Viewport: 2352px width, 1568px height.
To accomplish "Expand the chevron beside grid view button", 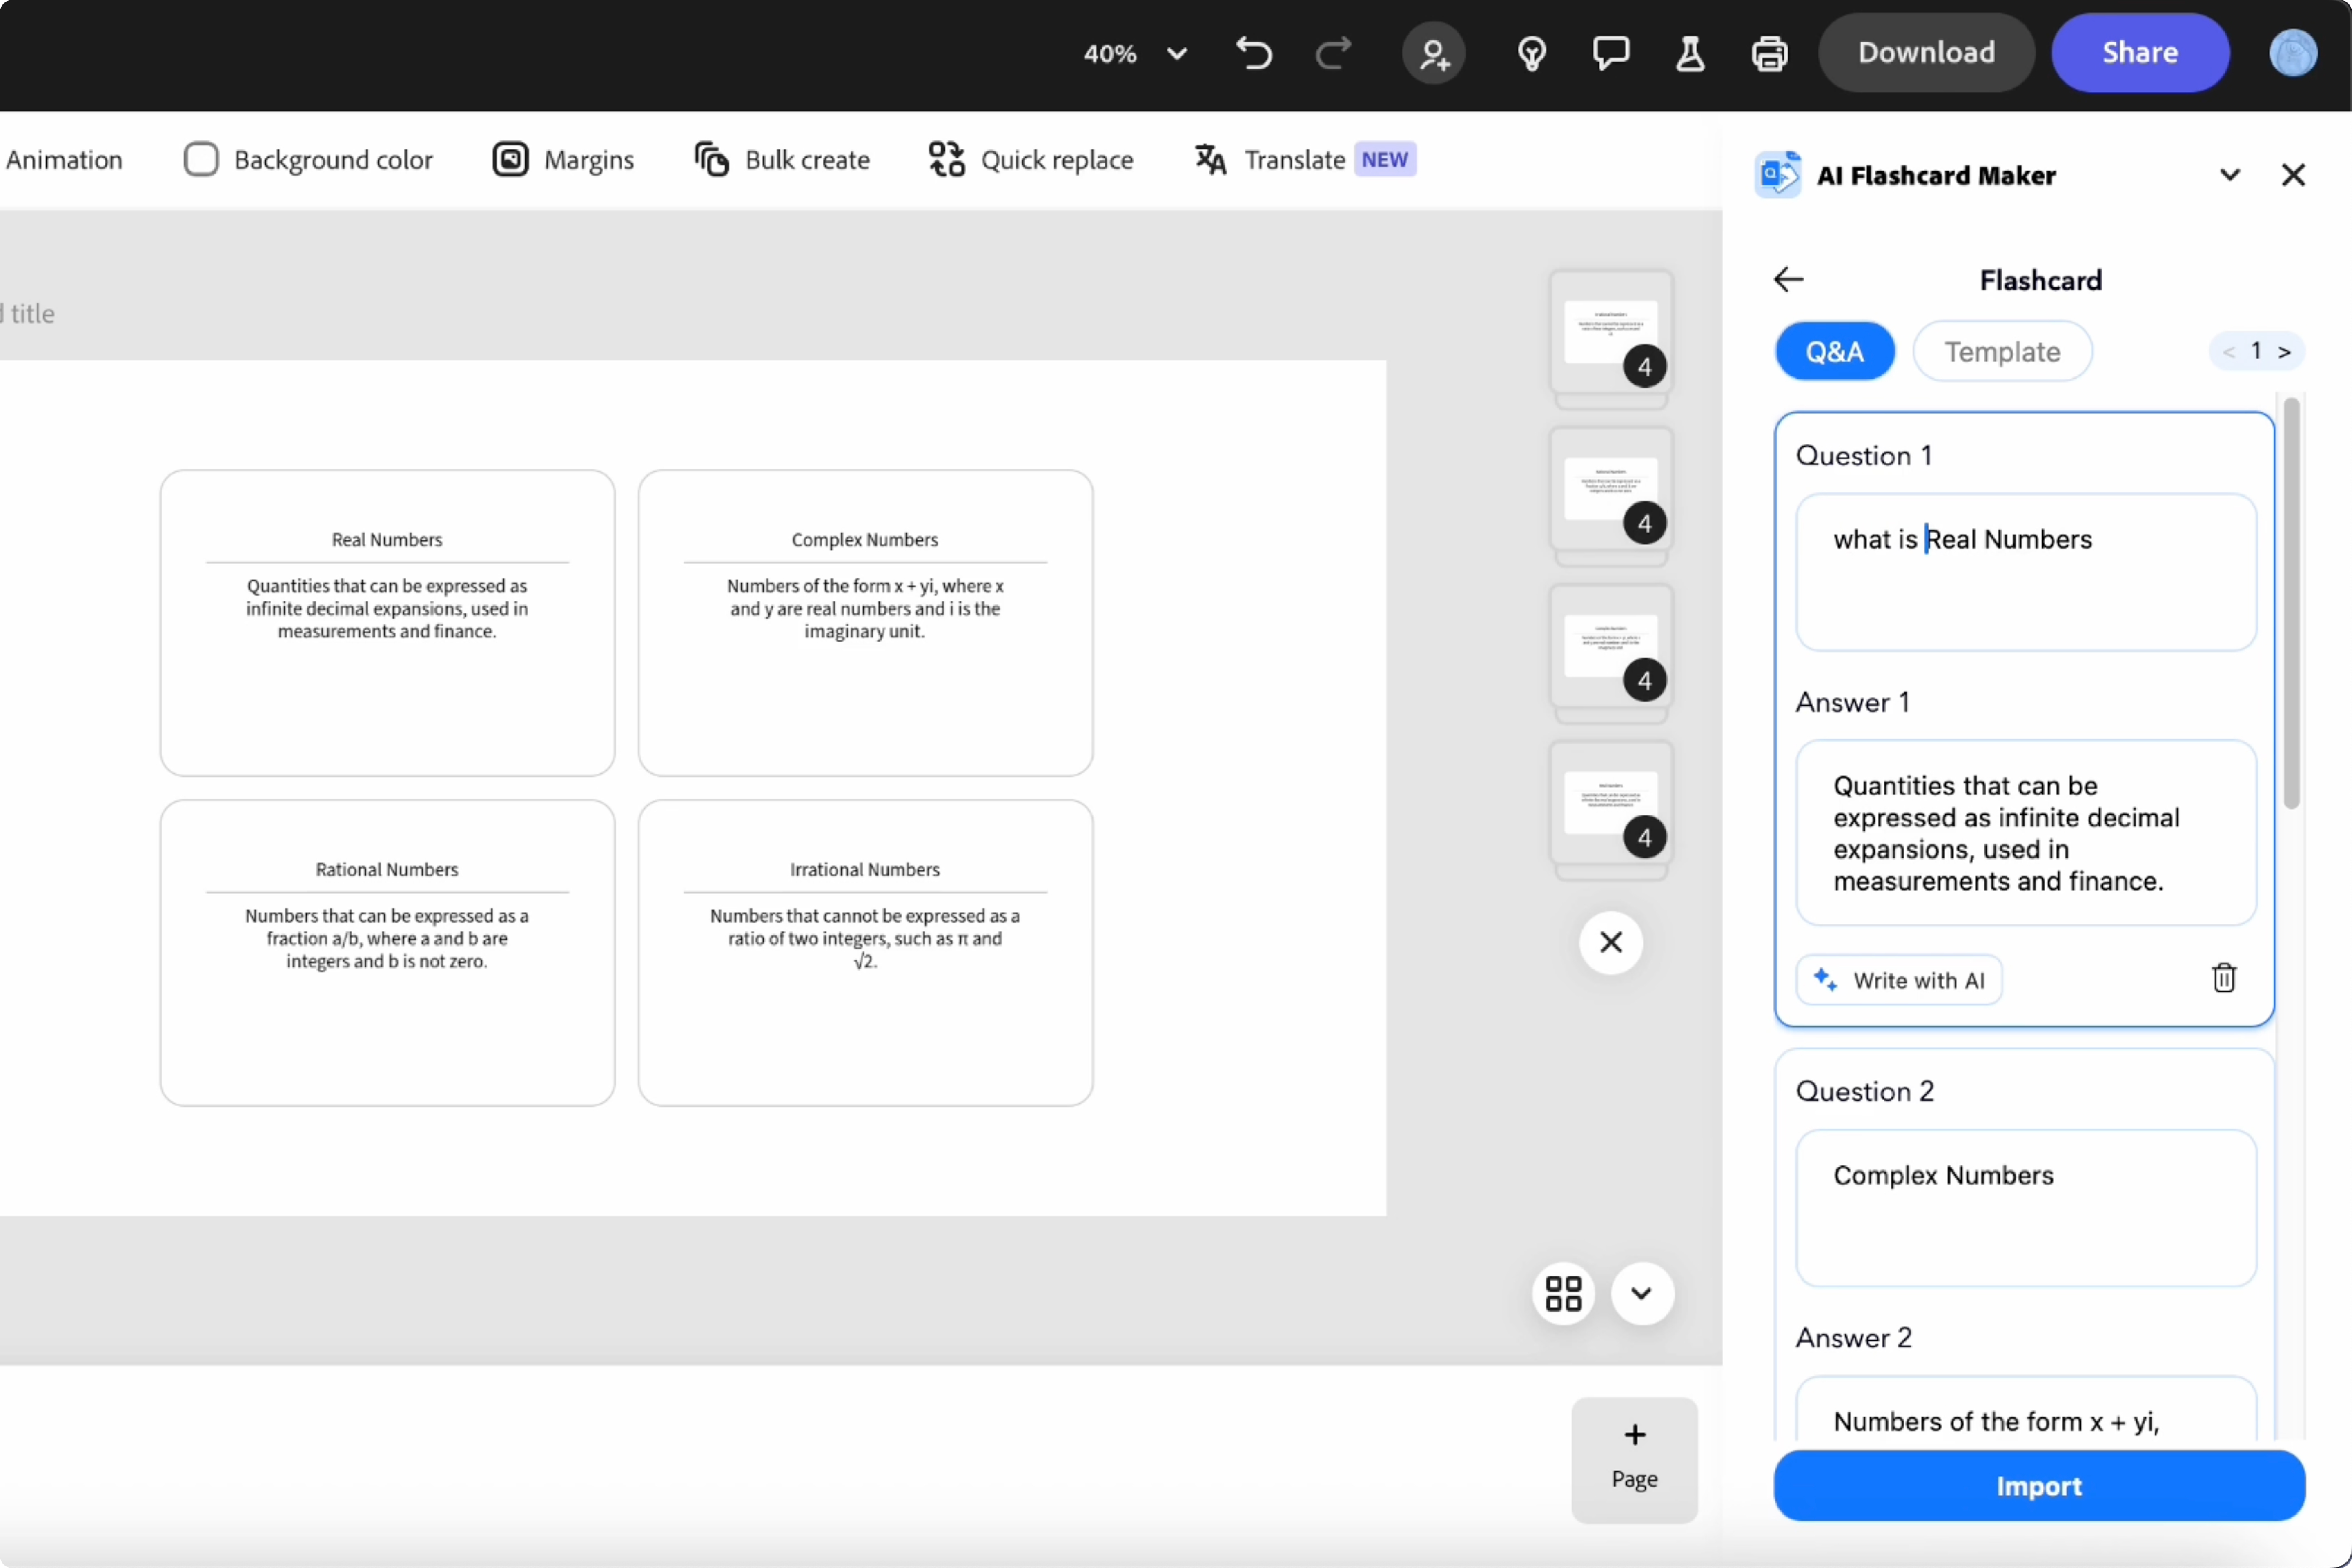I will click(1641, 1293).
